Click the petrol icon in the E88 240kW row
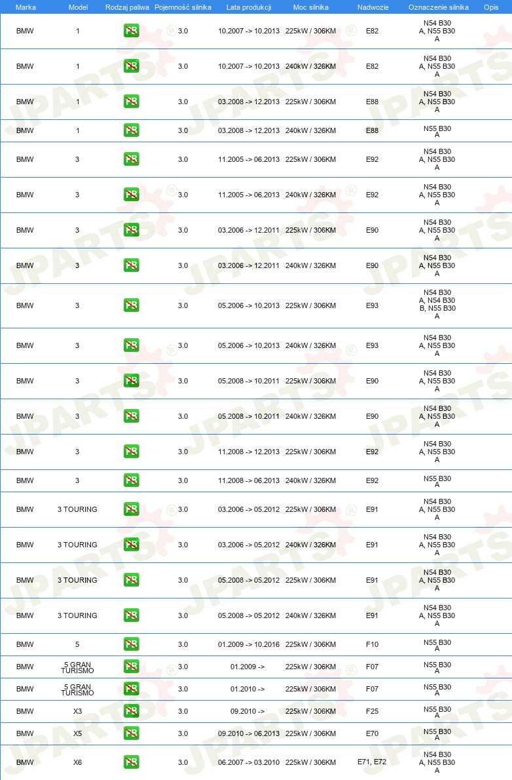Image resolution: width=512 pixels, height=780 pixels. pos(131,130)
